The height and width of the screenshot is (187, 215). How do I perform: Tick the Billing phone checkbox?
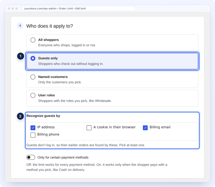click(33, 135)
